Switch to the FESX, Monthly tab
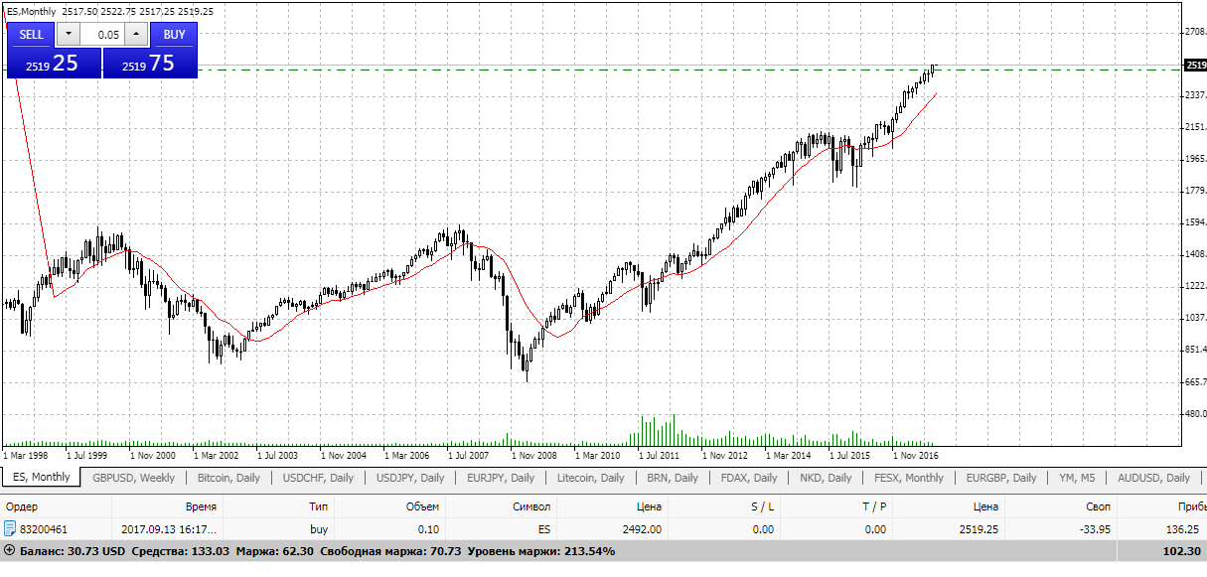 click(x=909, y=478)
